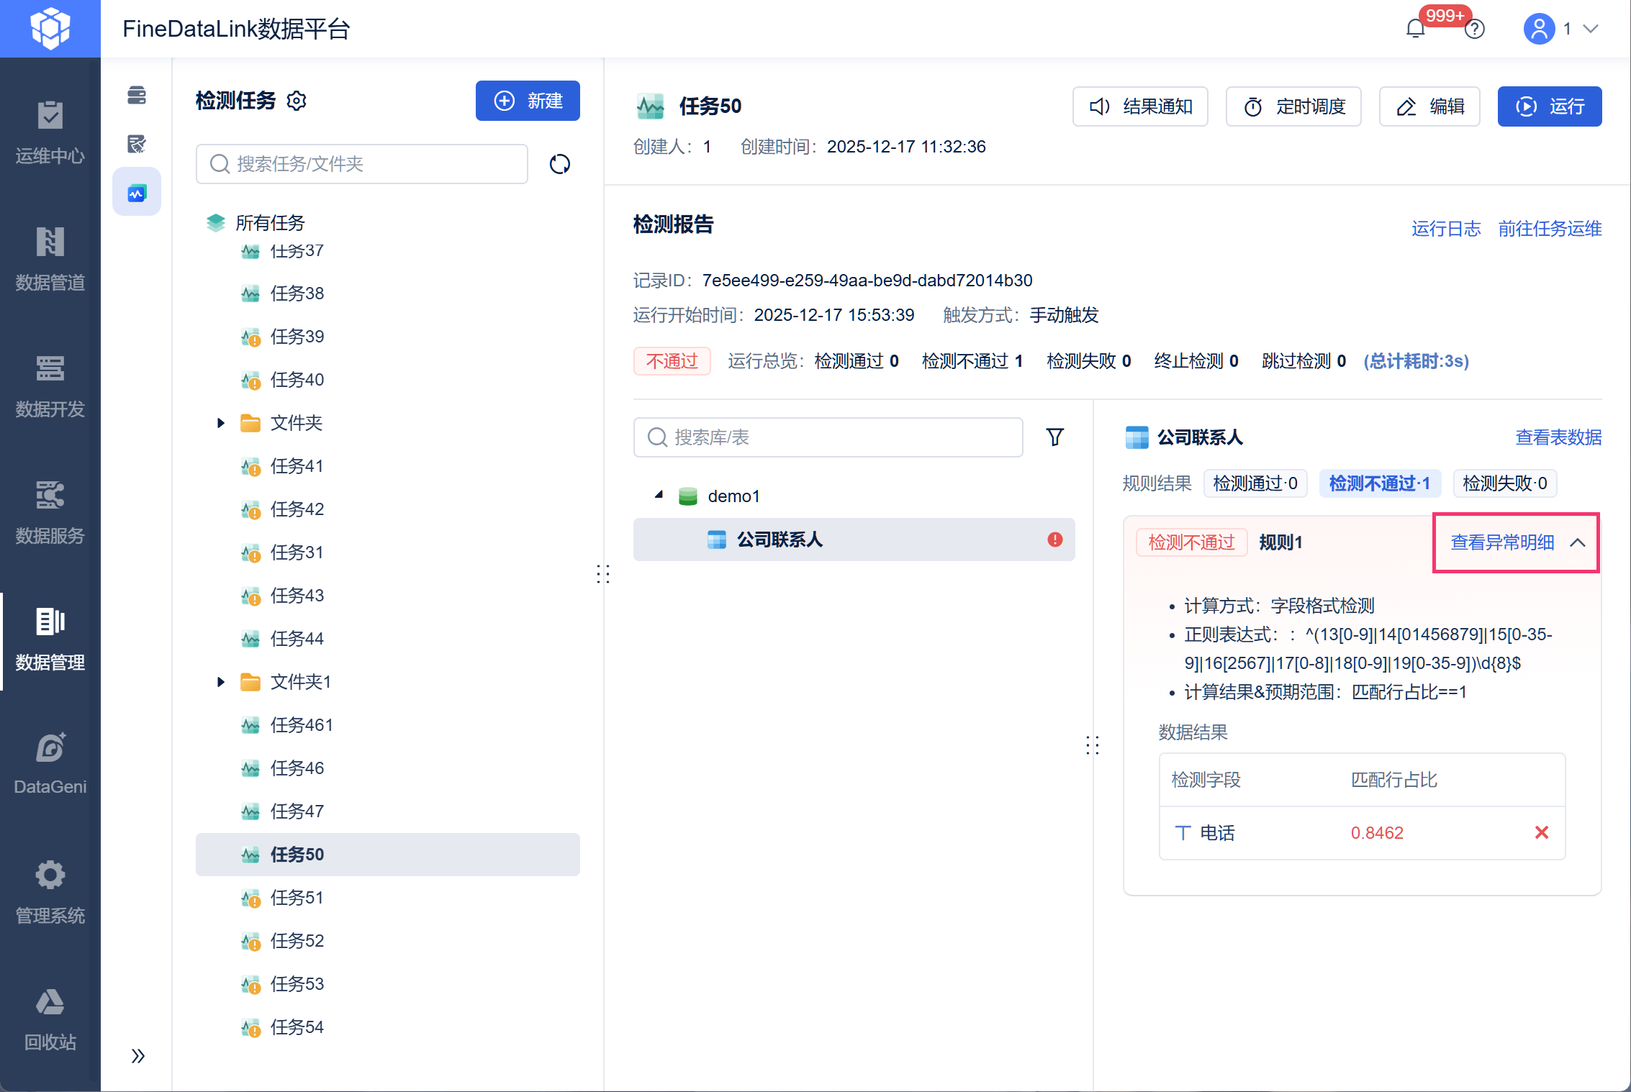Image resolution: width=1631 pixels, height=1092 pixels.
Task: Expand the sidebar with the double-chevron icon
Action: click(x=138, y=1056)
